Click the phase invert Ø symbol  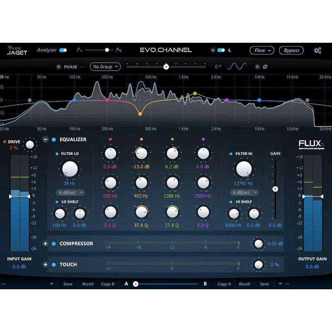click(265, 67)
